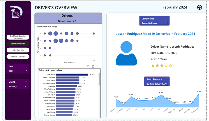Click Thomas Thomas in delays chart
Screen dimensions: 209x121
[49, 115]
